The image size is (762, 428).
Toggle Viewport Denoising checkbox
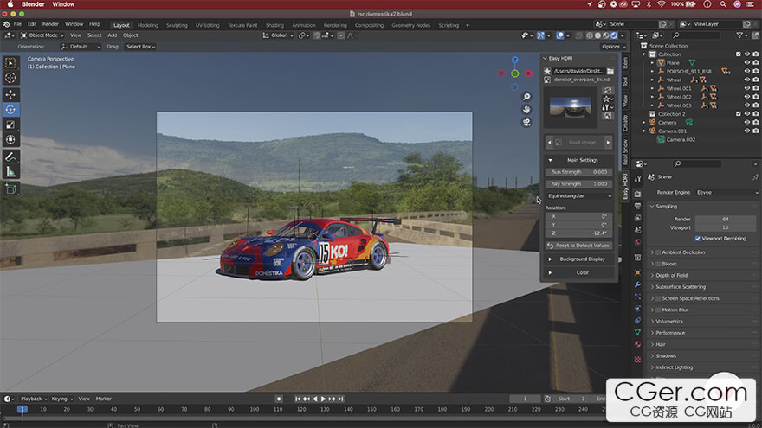(x=698, y=239)
